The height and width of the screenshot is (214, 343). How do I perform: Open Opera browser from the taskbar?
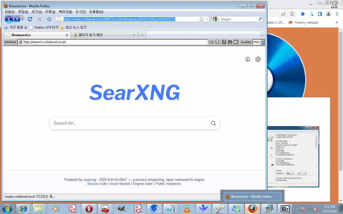click(89, 209)
